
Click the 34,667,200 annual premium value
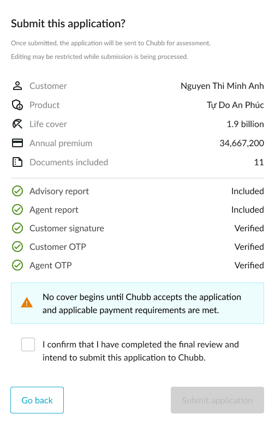coord(242,143)
